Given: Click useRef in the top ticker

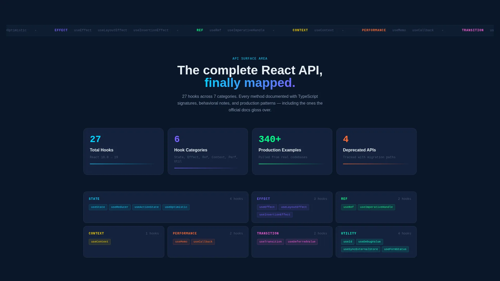Looking at the screenshot, I should [215, 30].
